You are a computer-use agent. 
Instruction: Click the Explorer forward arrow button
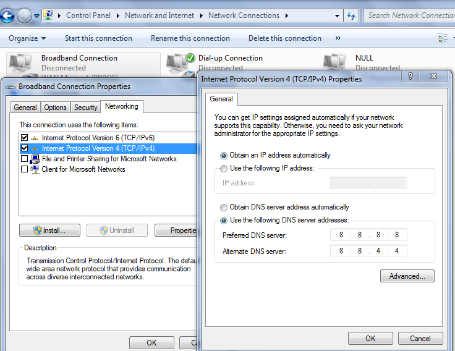[24, 15]
